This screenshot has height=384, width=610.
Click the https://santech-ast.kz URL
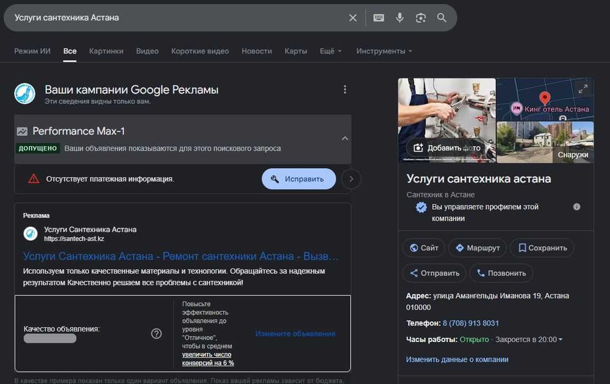point(74,239)
